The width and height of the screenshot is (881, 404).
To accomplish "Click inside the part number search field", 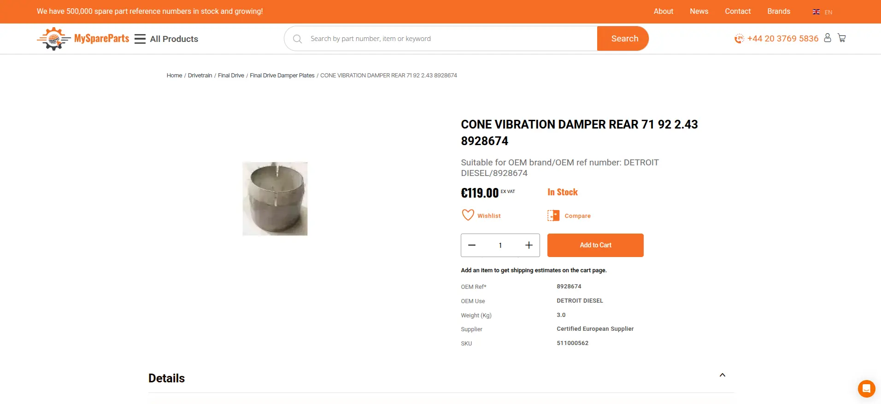I will [x=438, y=38].
